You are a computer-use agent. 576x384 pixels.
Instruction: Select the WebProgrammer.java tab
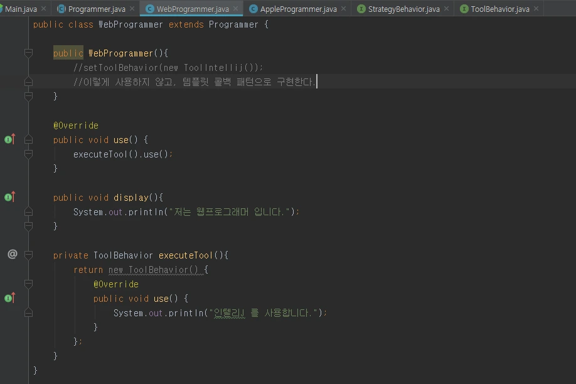point(193,9)
